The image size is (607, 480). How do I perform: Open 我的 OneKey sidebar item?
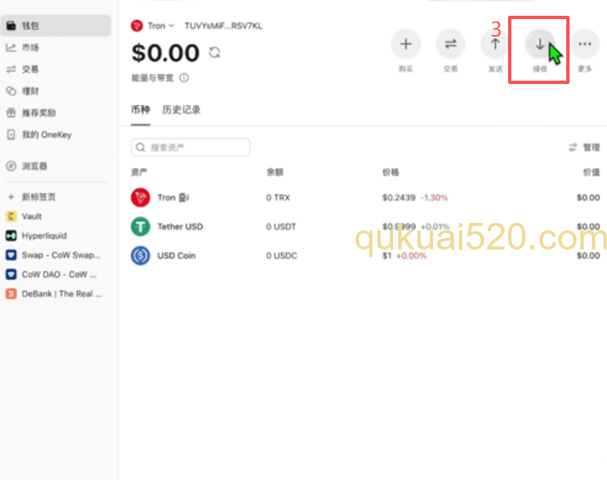[56, 135]
